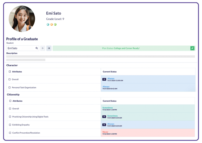This screenshot has height=143, width=202.
Task: Click Current Status header in Character table
Action: (110, 71)
